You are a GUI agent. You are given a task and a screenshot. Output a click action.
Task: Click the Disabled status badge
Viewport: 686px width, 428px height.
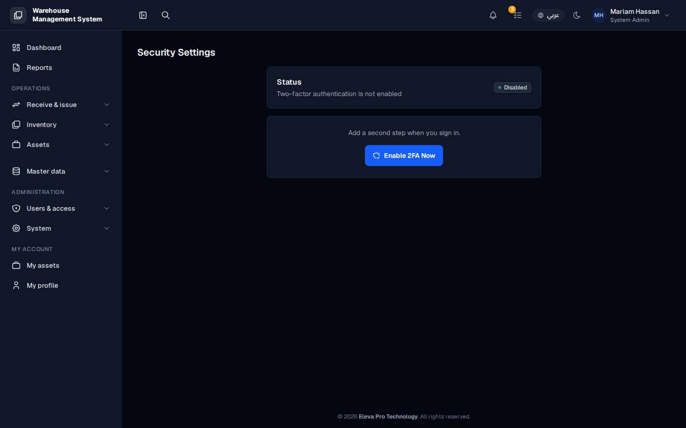(x=513, y=88)
